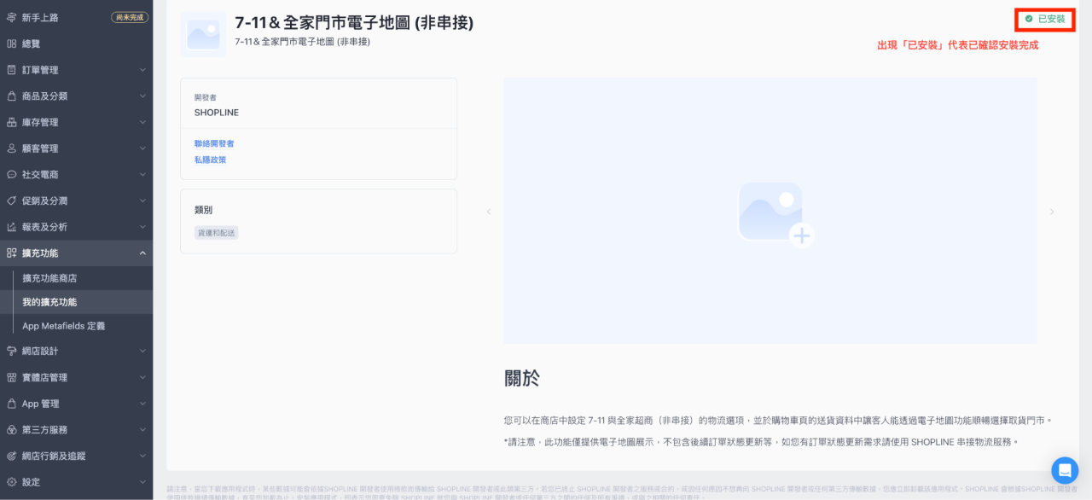Click the 第三方服務 icon
The width and height of the screenshot is (1092, 500).
11,430
